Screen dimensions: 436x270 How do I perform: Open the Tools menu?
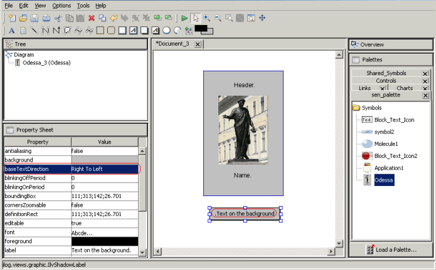click(x=83, y=5)
